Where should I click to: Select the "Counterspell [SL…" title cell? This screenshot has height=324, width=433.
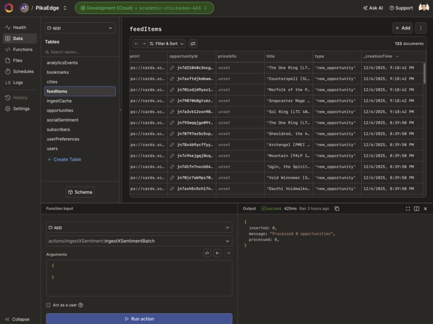[x=288, y=79]
